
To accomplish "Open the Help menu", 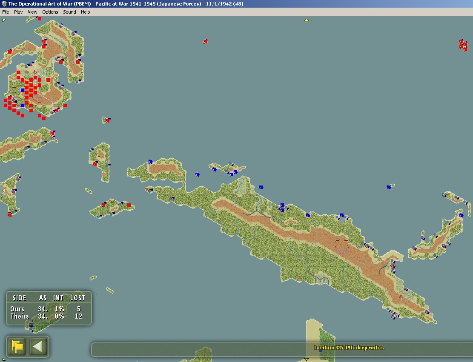I will [86, 12].
